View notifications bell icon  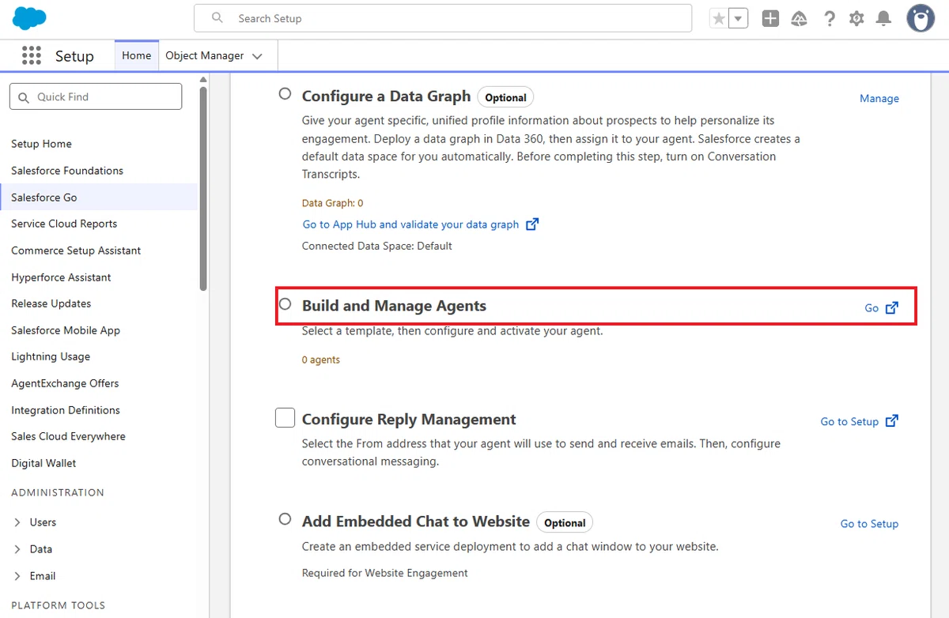click(884, 18)
